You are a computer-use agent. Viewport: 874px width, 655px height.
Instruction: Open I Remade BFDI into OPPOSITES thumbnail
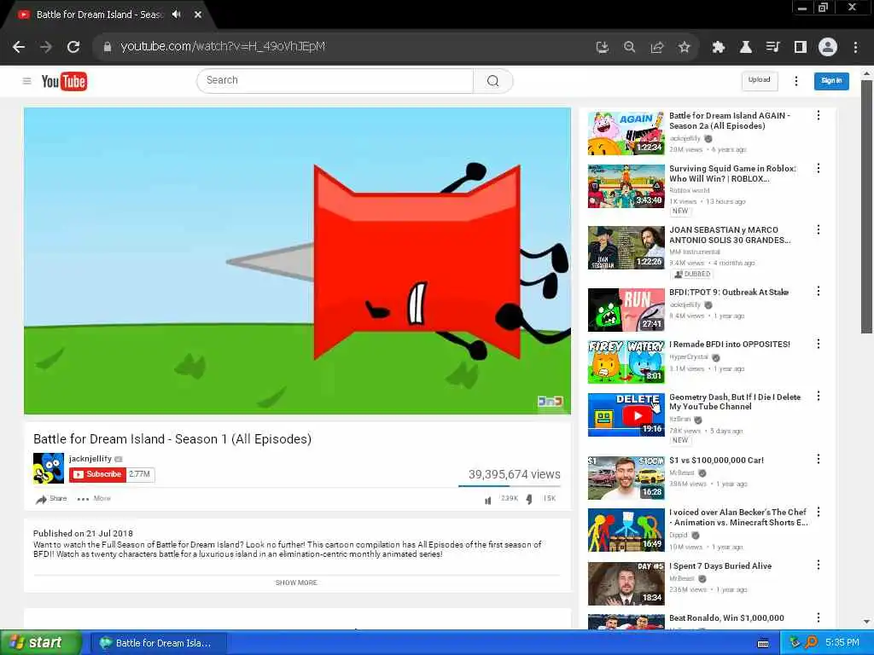tap(626, 362)
